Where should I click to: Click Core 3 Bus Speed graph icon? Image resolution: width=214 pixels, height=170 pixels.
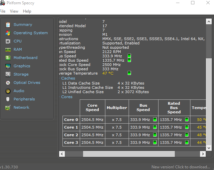[155, 142]
